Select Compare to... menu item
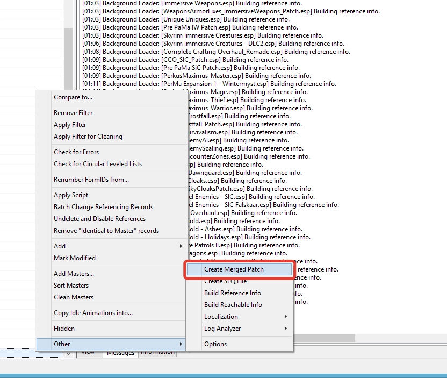Screen dimensions: 447x378 (x=73, y=97)
